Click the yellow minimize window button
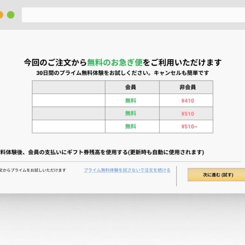Image resolution: width=245 pixels, height=245 pixels. (x=1, y=15)
